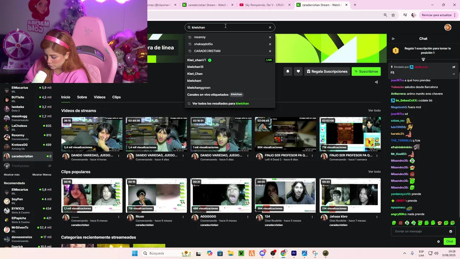Open options menu for clip 134
The width and height of the screenshot is (460, 259).
click(312, 217)
